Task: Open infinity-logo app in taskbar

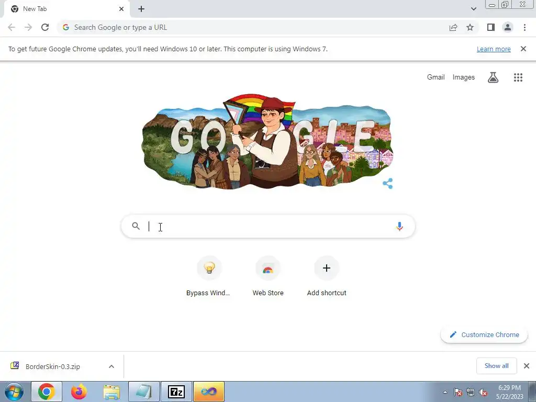Action: (x=209, y=392)
